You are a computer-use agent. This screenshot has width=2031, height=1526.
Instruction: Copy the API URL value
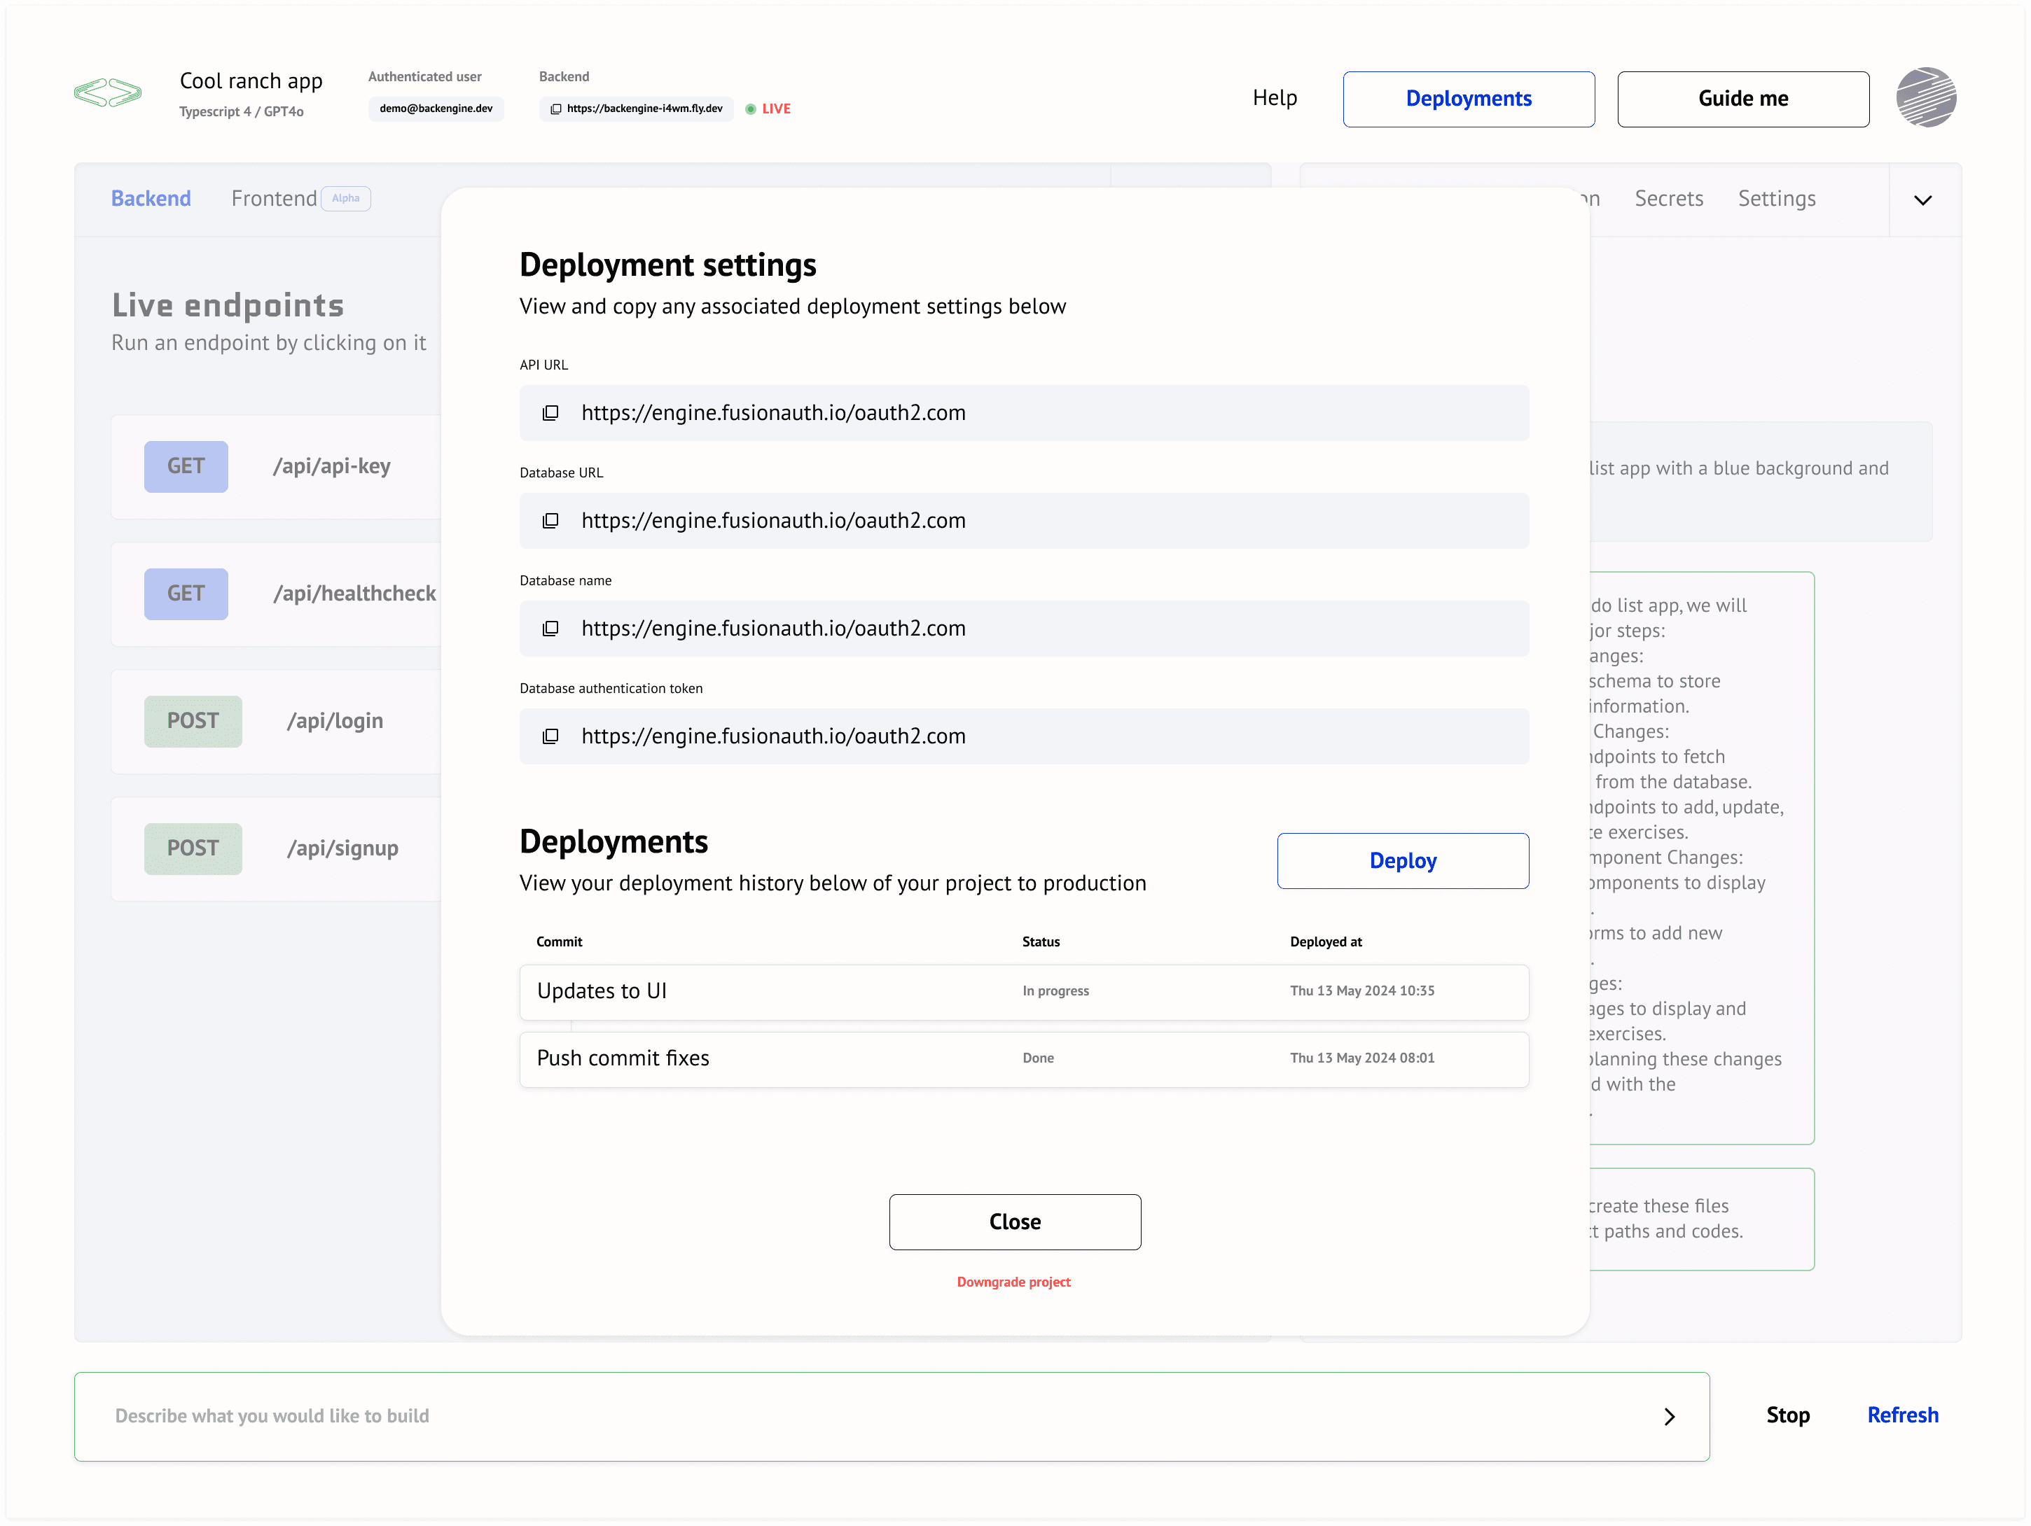point(550,413)
